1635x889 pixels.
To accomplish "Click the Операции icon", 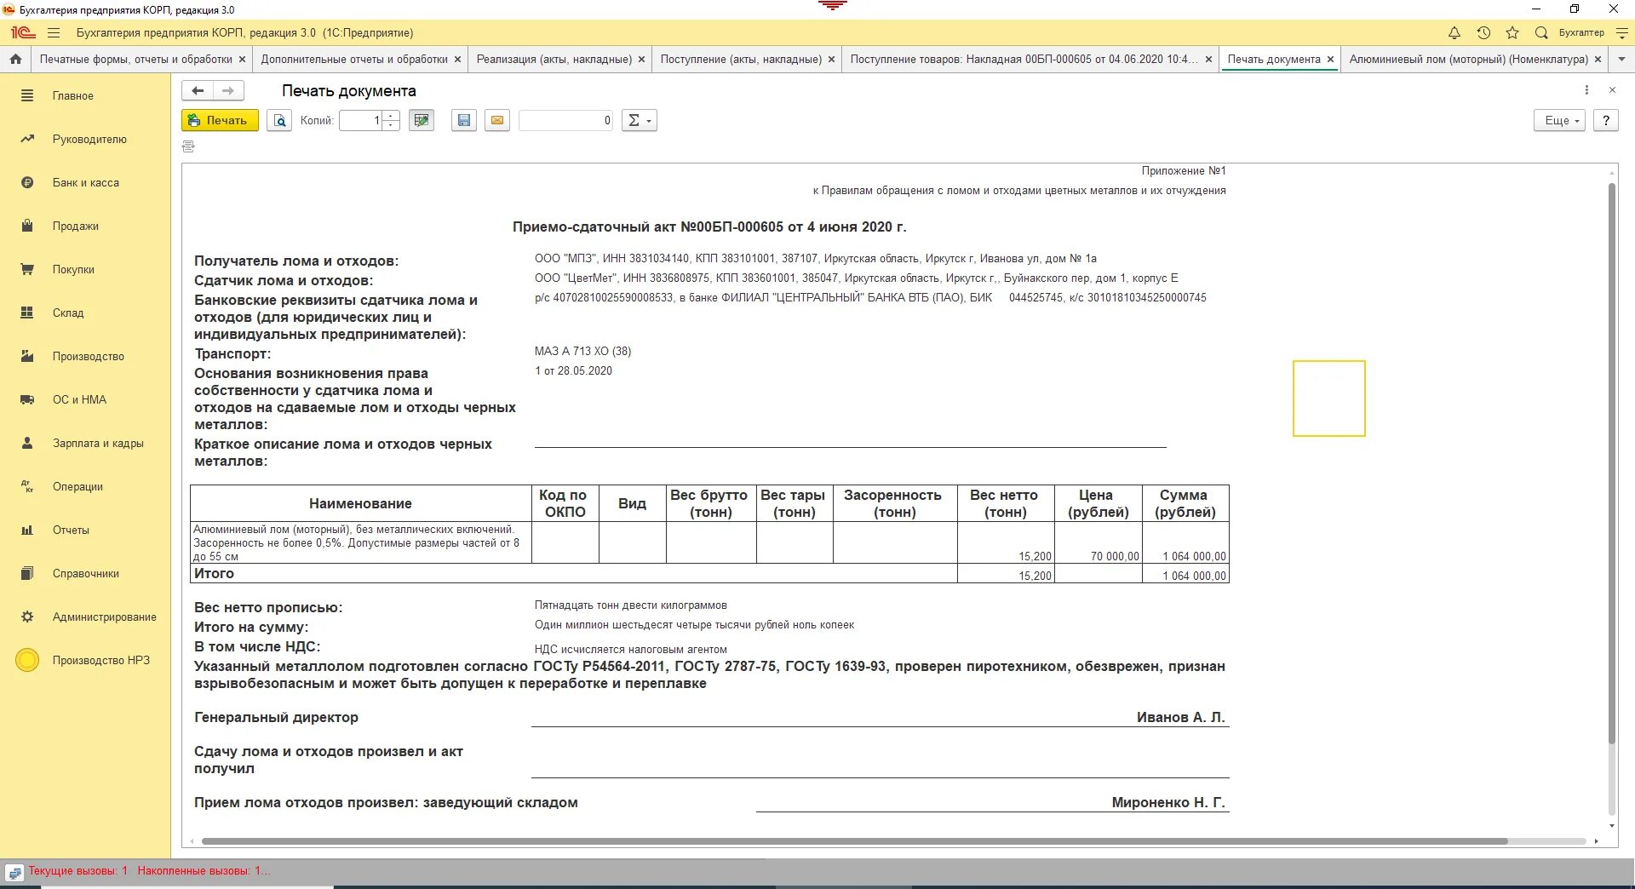I will point(27,486).
